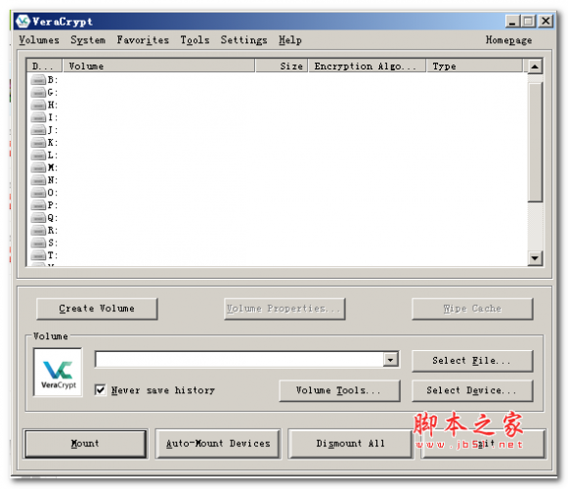Click the drive list scroll down arrow
The image size is (568, 489).
tap(535, 258)
